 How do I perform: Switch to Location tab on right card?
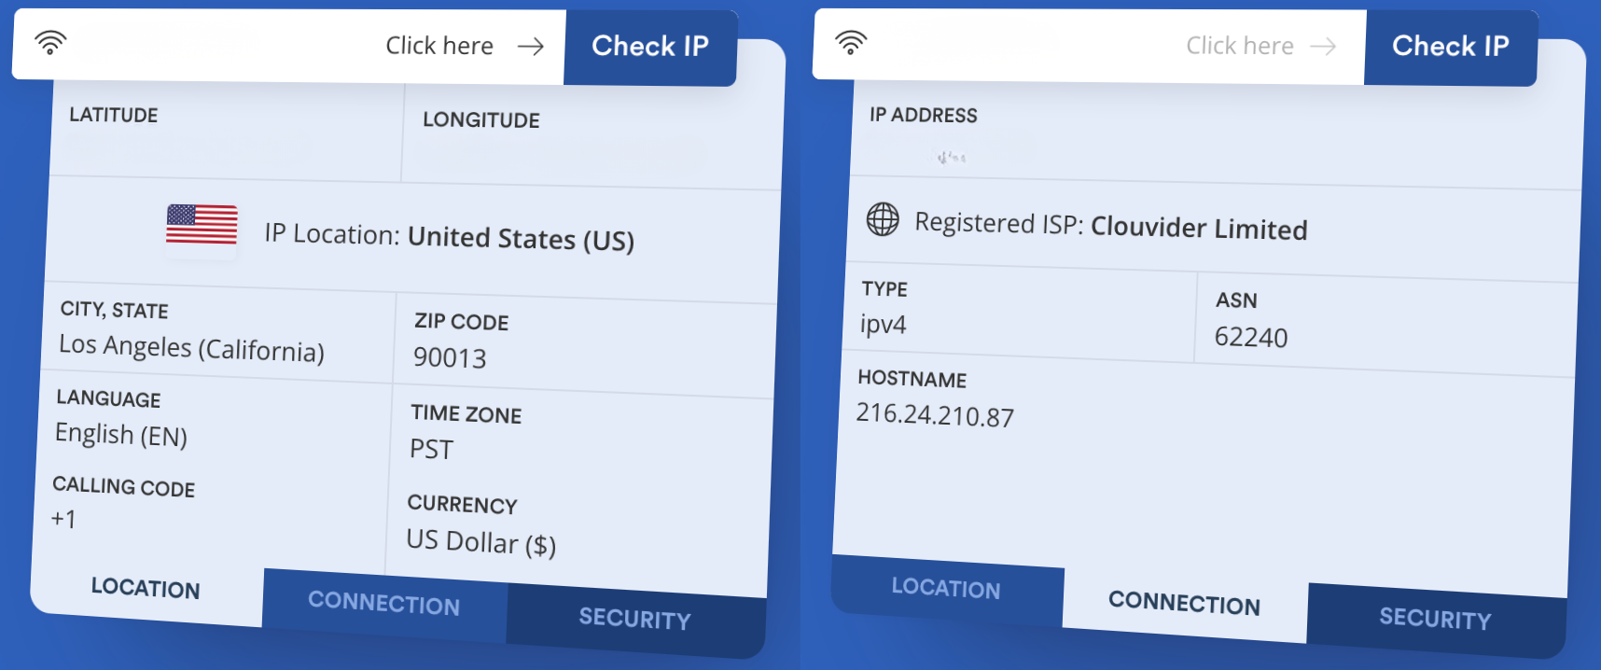[946, 588]
